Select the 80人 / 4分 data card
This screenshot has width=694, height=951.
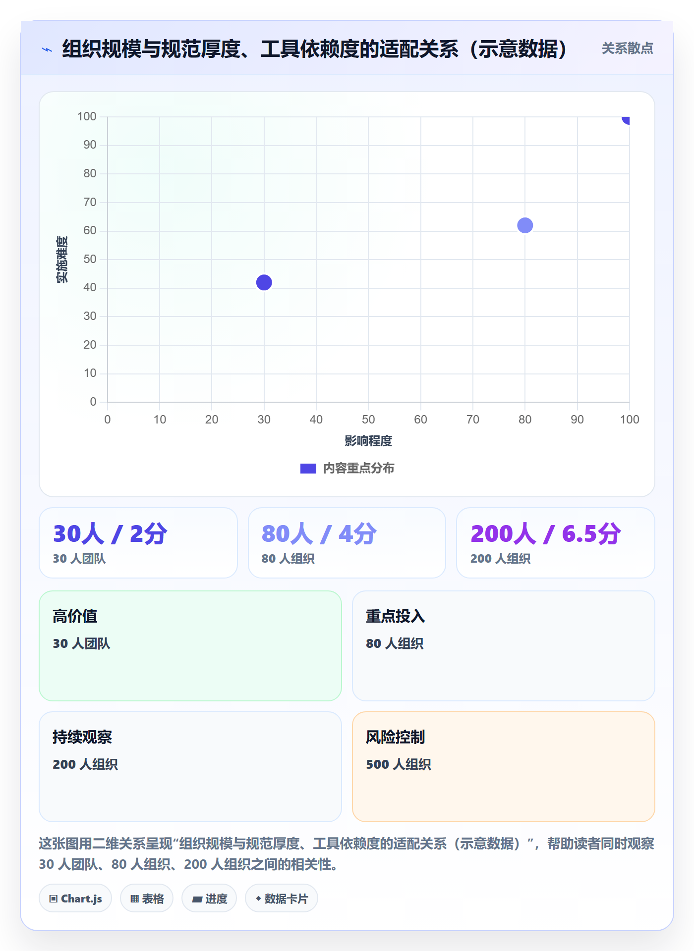tap(347, 543)
